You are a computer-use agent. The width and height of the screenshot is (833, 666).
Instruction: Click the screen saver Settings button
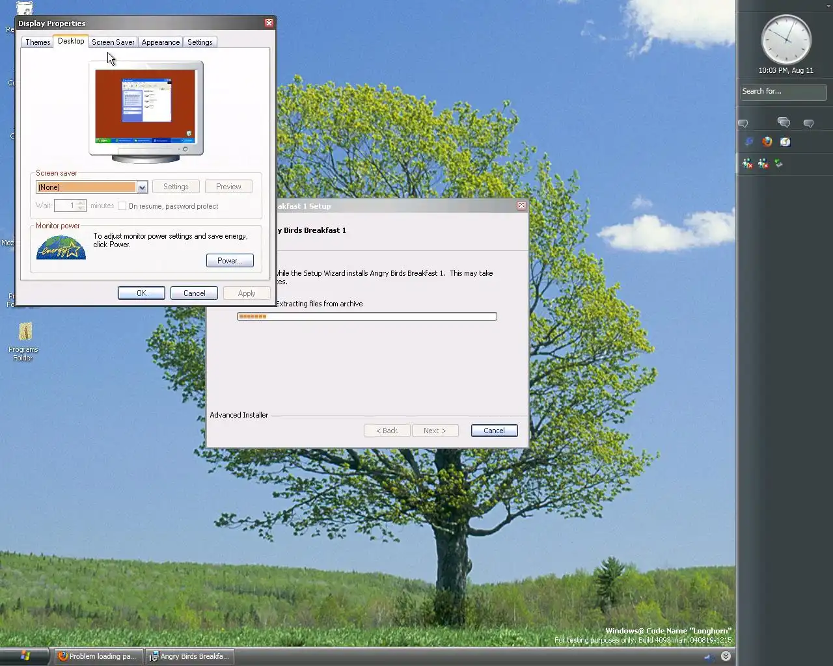(176, 187)
